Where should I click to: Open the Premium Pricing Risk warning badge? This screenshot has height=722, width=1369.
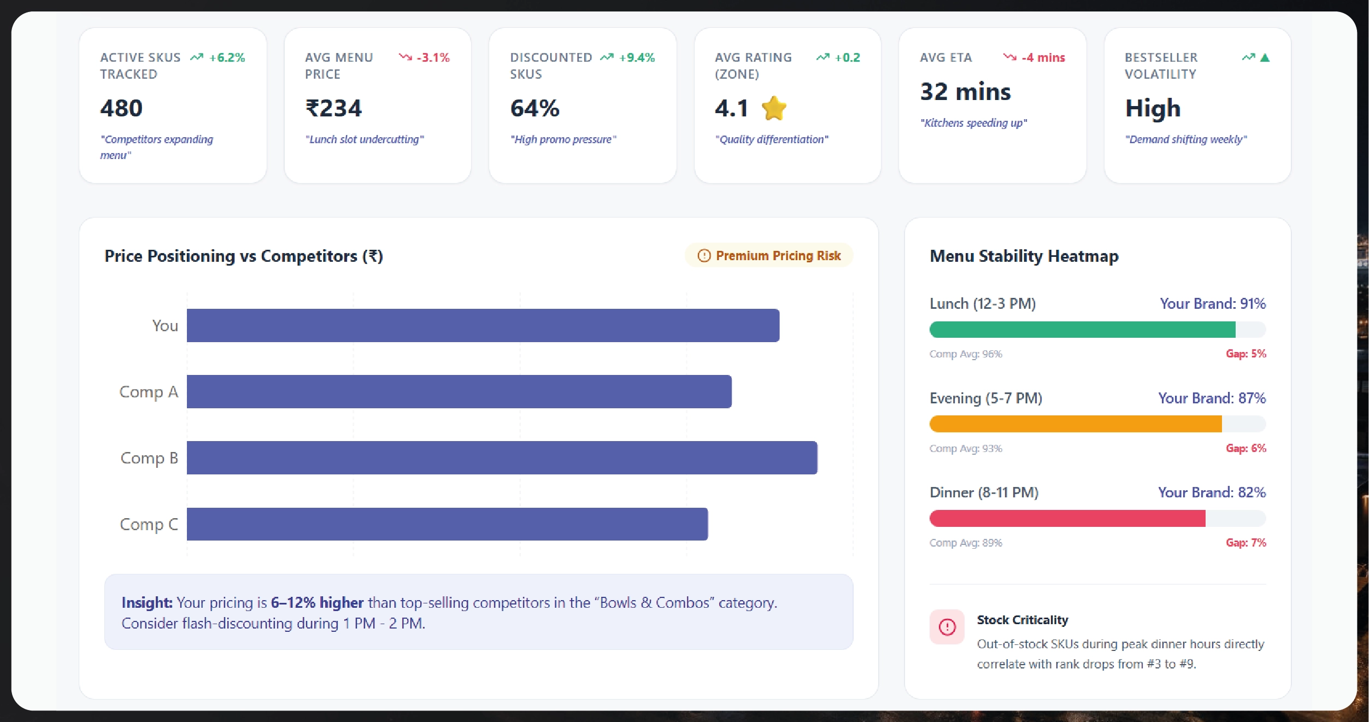click(768, 255)
